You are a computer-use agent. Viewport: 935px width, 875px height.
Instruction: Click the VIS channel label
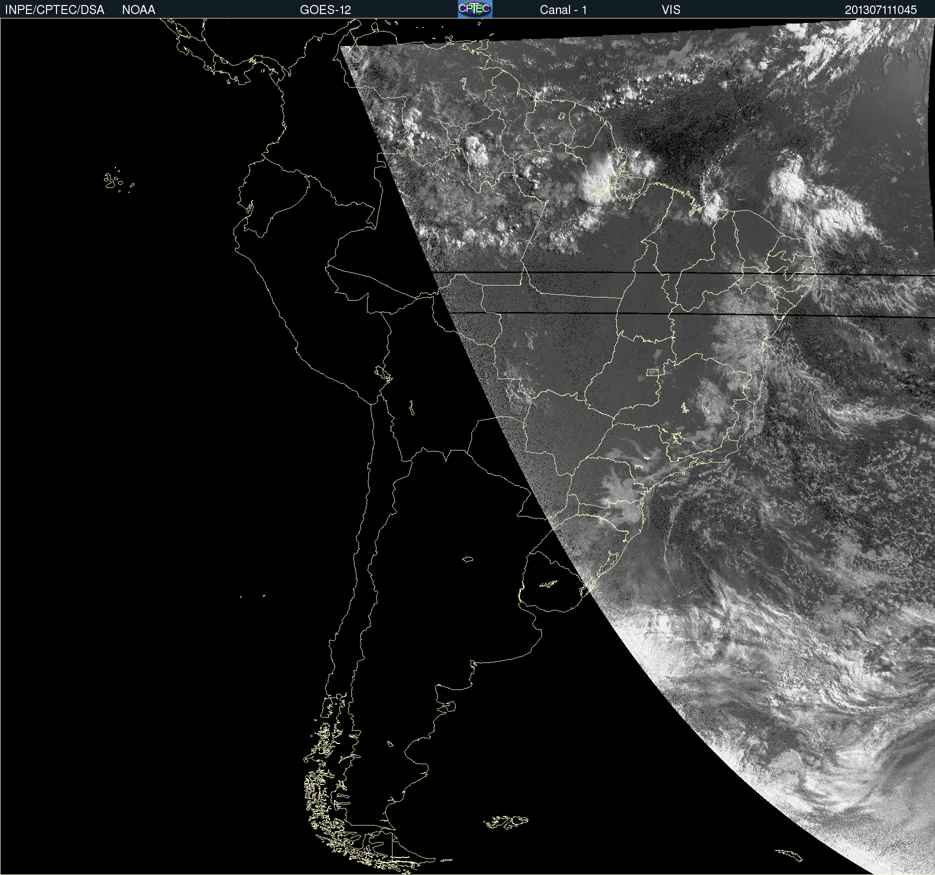671,10
